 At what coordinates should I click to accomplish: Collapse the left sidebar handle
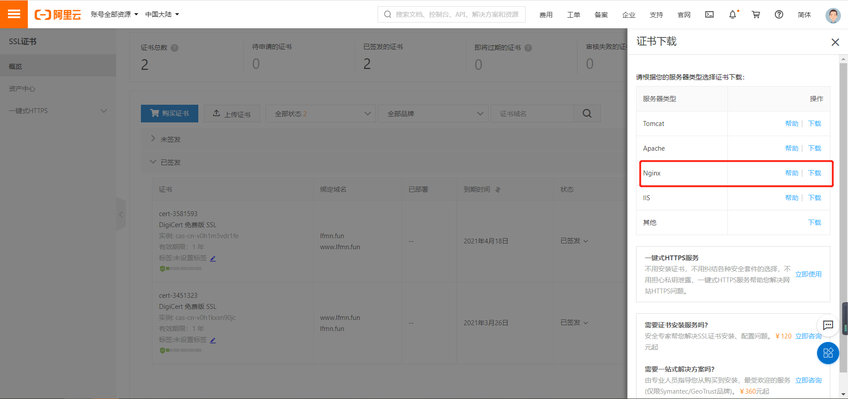point(121,214)
